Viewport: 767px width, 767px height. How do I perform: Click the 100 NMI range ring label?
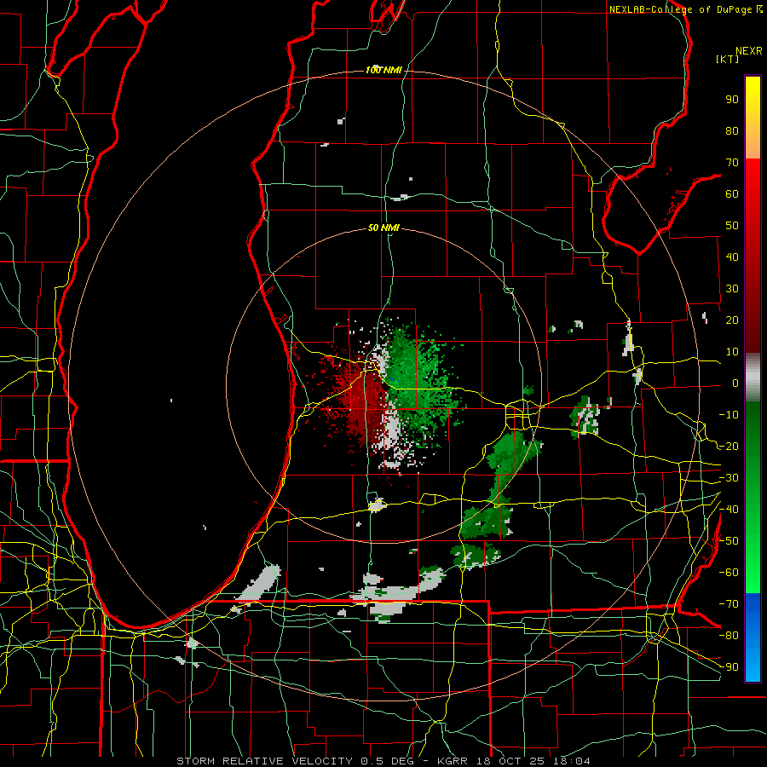pyautogui.click(x=383, y=71)
